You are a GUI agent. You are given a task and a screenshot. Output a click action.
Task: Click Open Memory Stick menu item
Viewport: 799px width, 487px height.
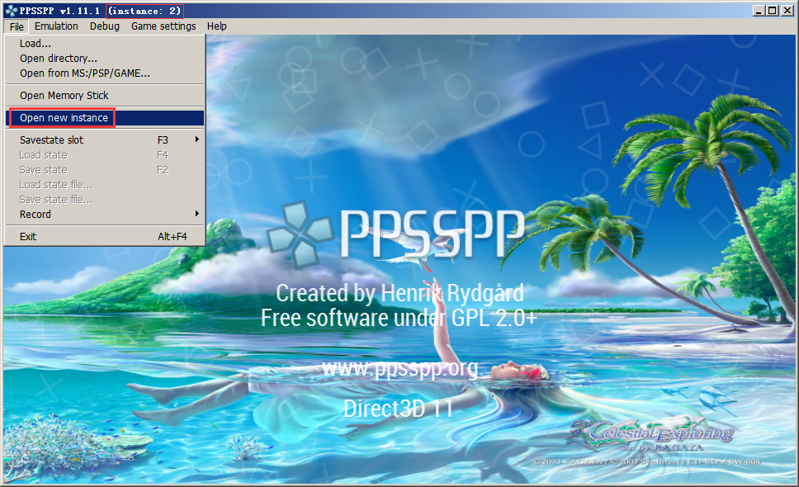105,96
